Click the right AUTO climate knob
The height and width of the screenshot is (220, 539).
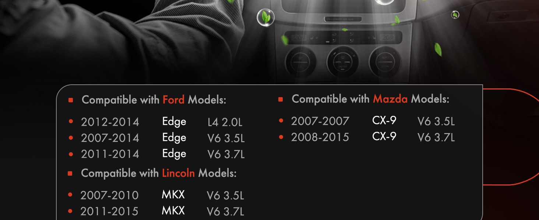(385, 62)
